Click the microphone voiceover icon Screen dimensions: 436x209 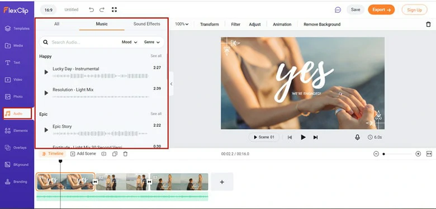point(357,137)
